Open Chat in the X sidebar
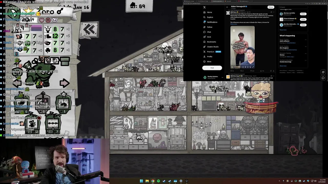 [x=207, y=32]
